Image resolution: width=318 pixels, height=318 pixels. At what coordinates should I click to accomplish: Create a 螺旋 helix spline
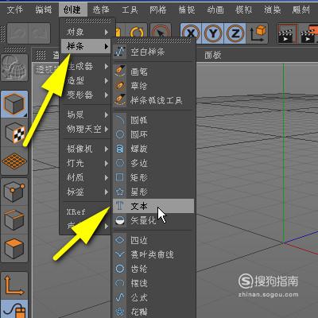click(153, 149)
